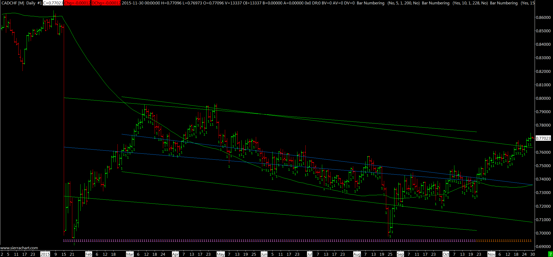Select the Oct month marker on time axis

tap(446, 254)
